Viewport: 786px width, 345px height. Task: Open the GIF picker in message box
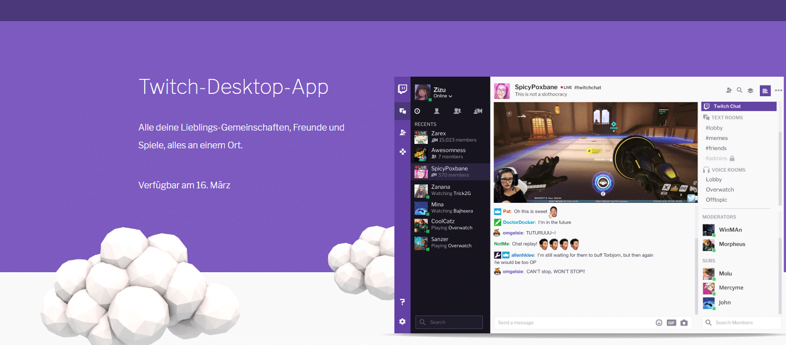671,323
